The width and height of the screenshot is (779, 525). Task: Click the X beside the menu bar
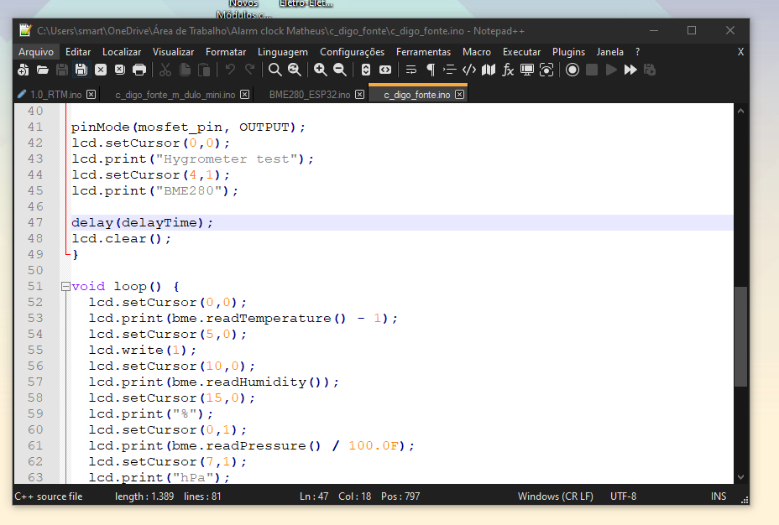coord(740,52)
